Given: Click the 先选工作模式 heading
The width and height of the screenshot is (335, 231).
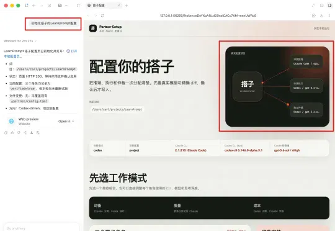Looking at the screenshot, I should (x=118, y=178).
